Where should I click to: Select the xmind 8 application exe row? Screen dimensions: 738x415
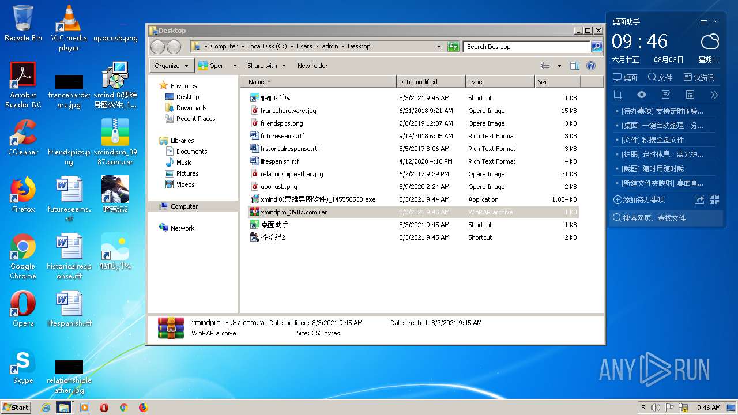tap(413, 199)
